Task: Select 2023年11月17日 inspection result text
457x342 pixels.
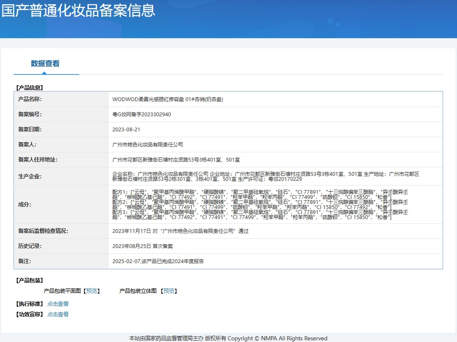Action: click(x=180, y=231)
